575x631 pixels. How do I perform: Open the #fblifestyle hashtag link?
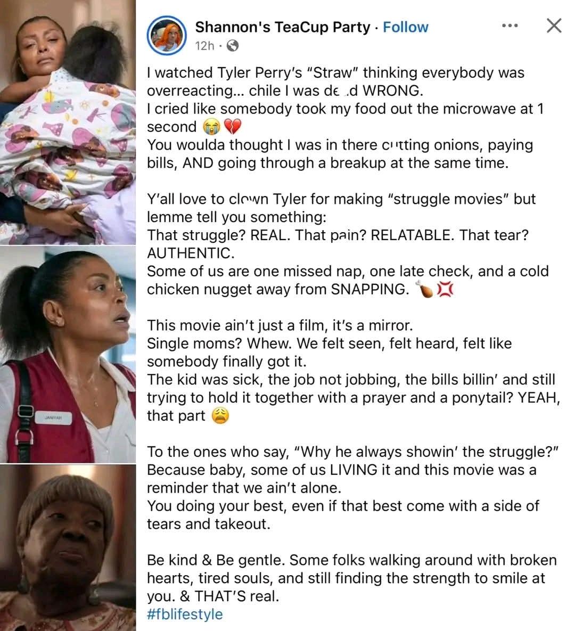pyautogui.click(x=185, y=614)
